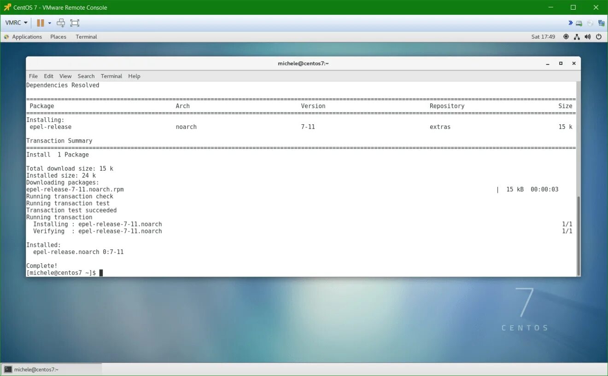Click the hard disk device icon

(x=579, y=23)
